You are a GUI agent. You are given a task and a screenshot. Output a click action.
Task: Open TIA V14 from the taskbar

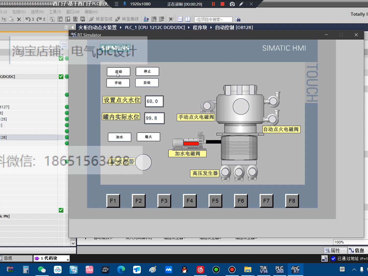click(x=263, y=270)
